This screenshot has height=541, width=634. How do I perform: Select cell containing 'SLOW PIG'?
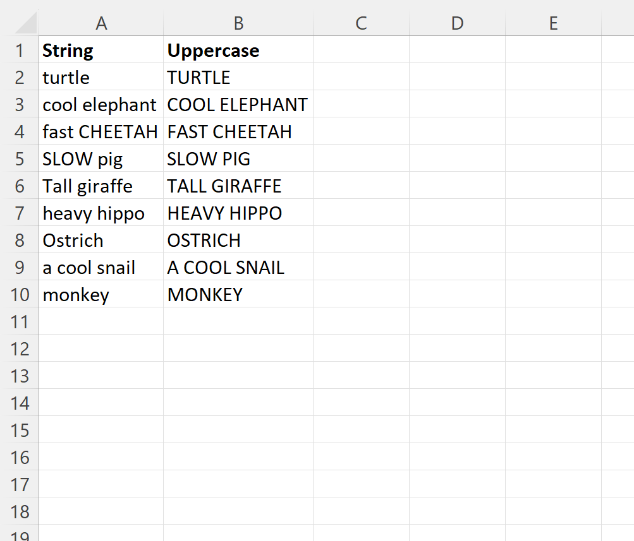pyautogui.click(x=238, y=158)
